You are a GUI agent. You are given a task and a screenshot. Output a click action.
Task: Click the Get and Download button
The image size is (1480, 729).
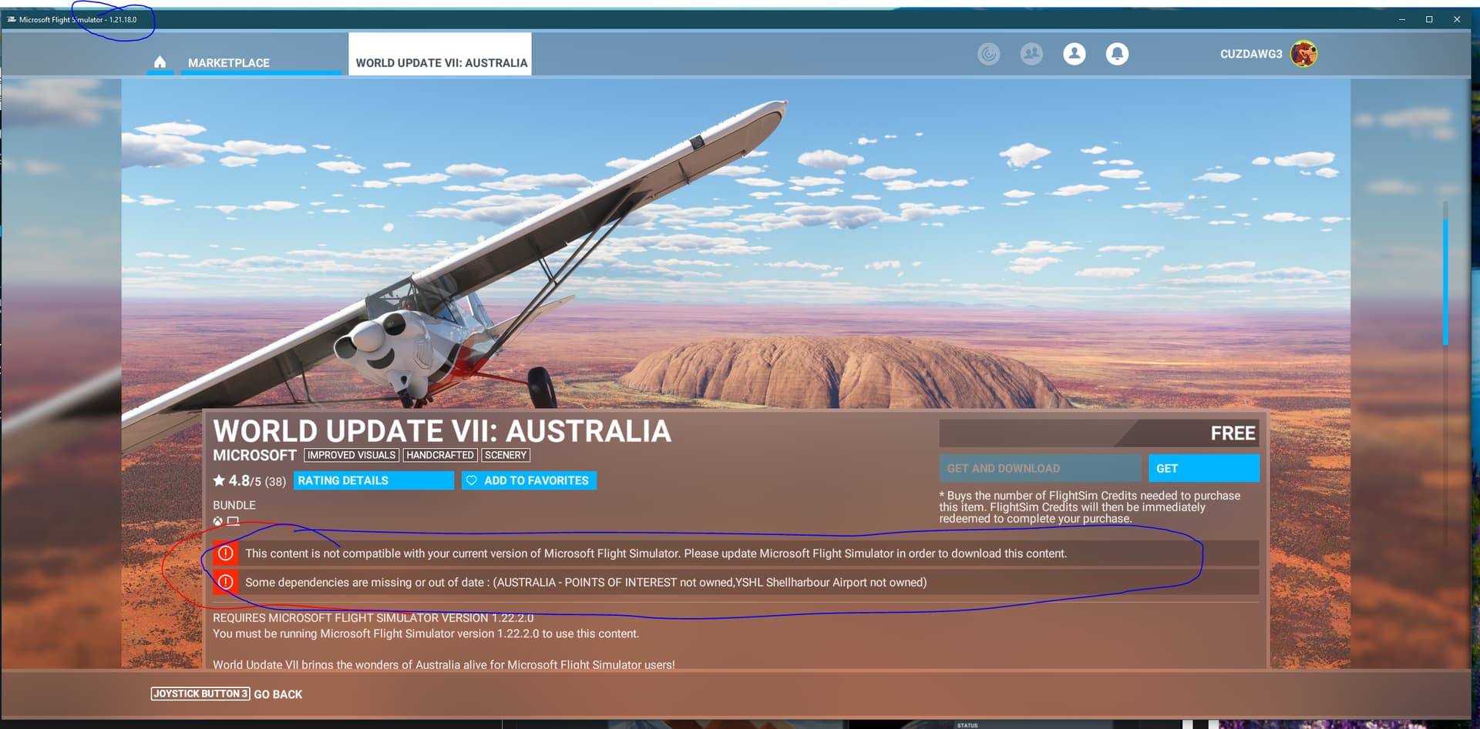pos(1038,468)
